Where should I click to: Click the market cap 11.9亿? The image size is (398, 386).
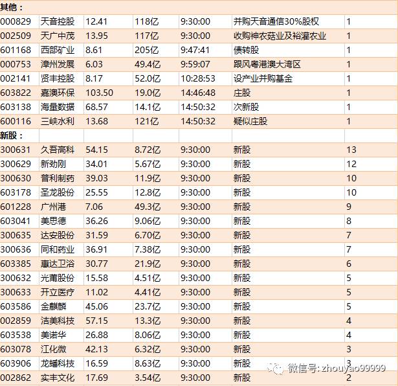(148, 178)
